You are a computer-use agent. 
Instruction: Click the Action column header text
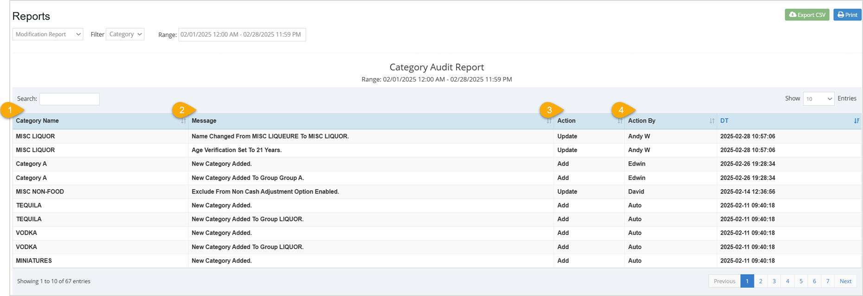(x=566, y=121)
